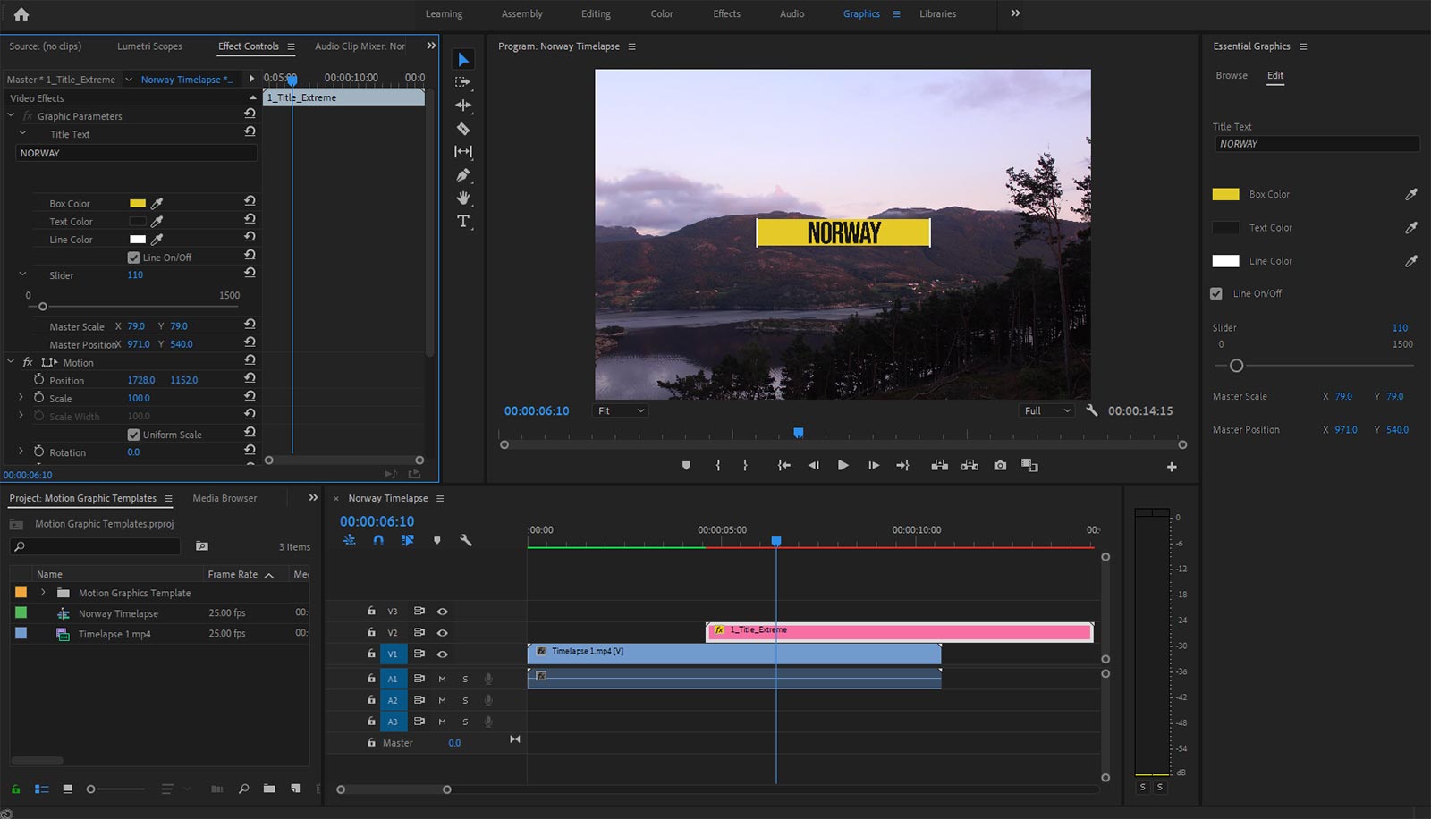Click Box Color swatch in Essential Graphics
Viewport: 1431px width, 819px height.
click(1225, 194)
